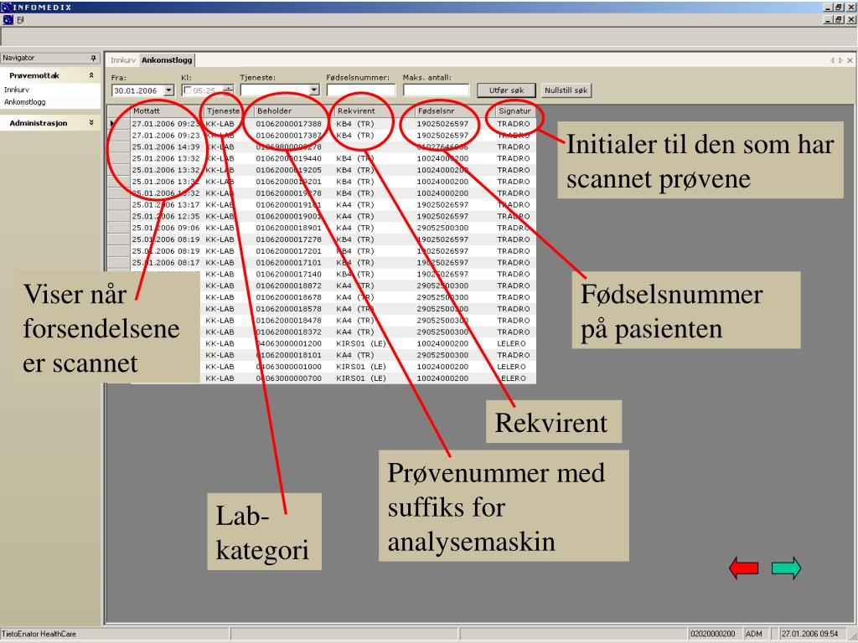The image size is (858, 643).
Task: Sort by the Signatur column header
Action: pyautogui.click(x=515, y=111)
